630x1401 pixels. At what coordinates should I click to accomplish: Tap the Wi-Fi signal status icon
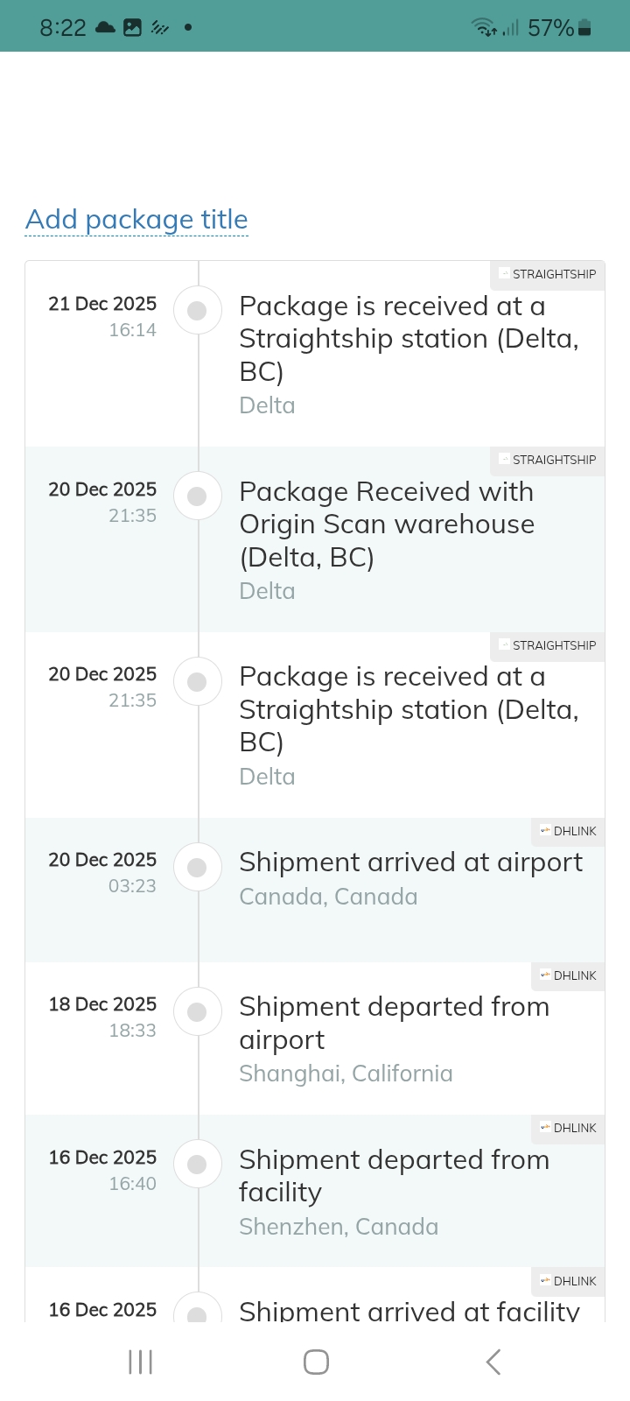[x=485, y=28]
